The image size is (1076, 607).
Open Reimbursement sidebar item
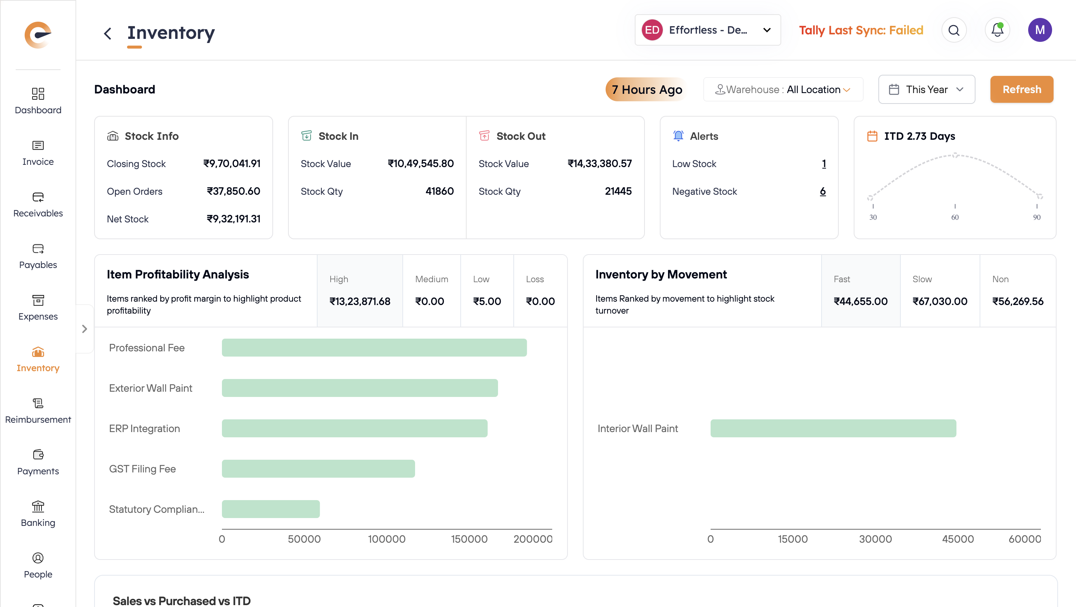pyautogui.click(x=38, y=411)
